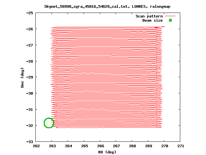This screenshot has height=155, width=206.
Task: Click the 266 RA tick label
Action: tap(101, 146)
